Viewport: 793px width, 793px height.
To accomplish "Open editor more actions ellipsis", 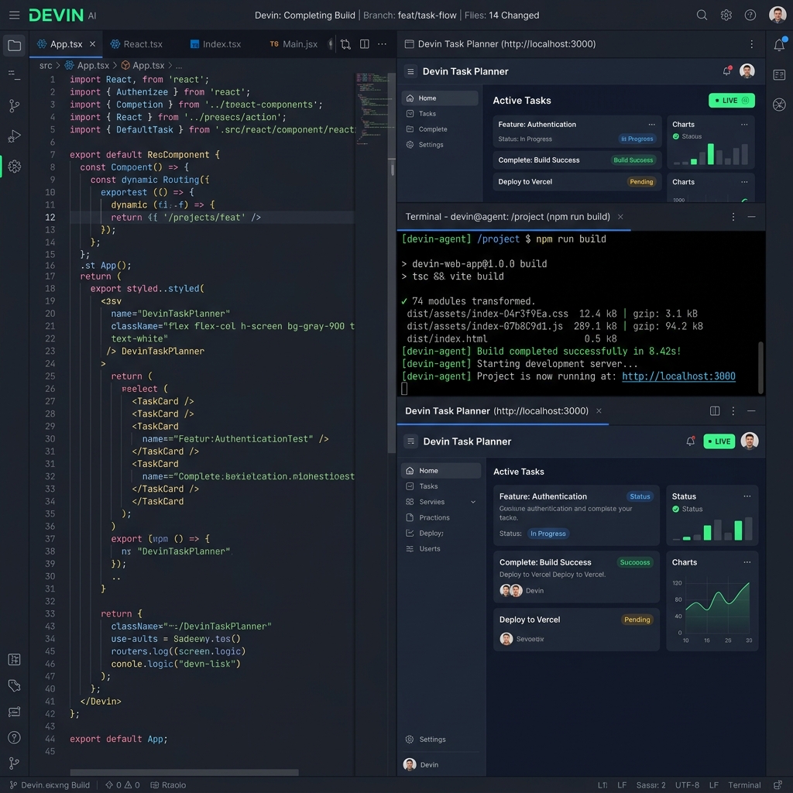I will pyautogui.click(x=383, y=44).
